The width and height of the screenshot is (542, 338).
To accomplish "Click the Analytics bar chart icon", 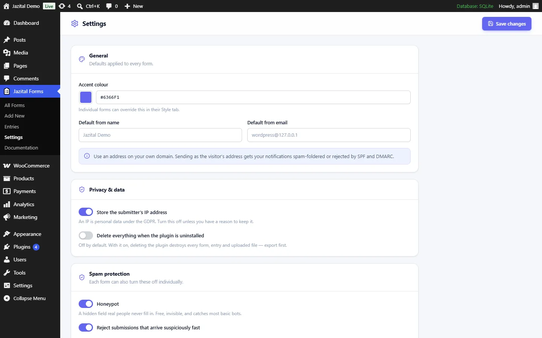I will point(7,204).
